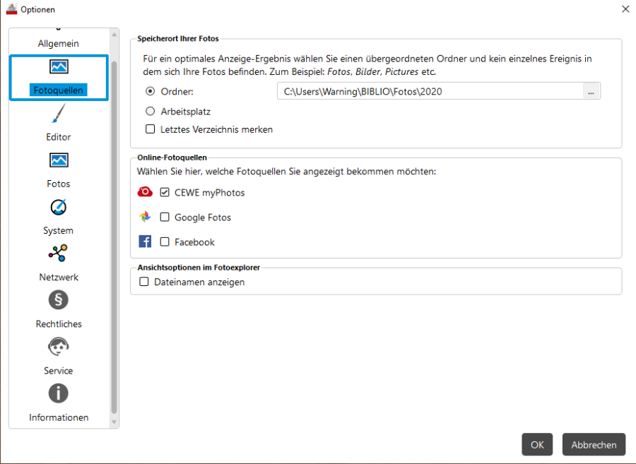Click the 'Für ein optimales Anzeige-Ergebnis' paragraph
636x464 pixels.
point(367,65)
